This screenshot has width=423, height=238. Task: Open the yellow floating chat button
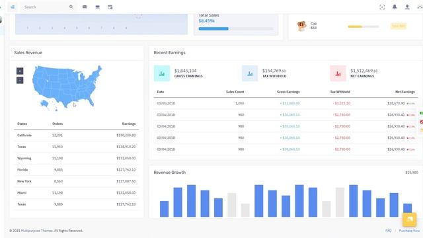pos(409,219)
